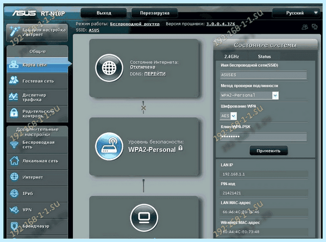Open the Карта сети menu item
This screenshot has width=326, height=242.
pyautogui.click(x=37, y=65)
